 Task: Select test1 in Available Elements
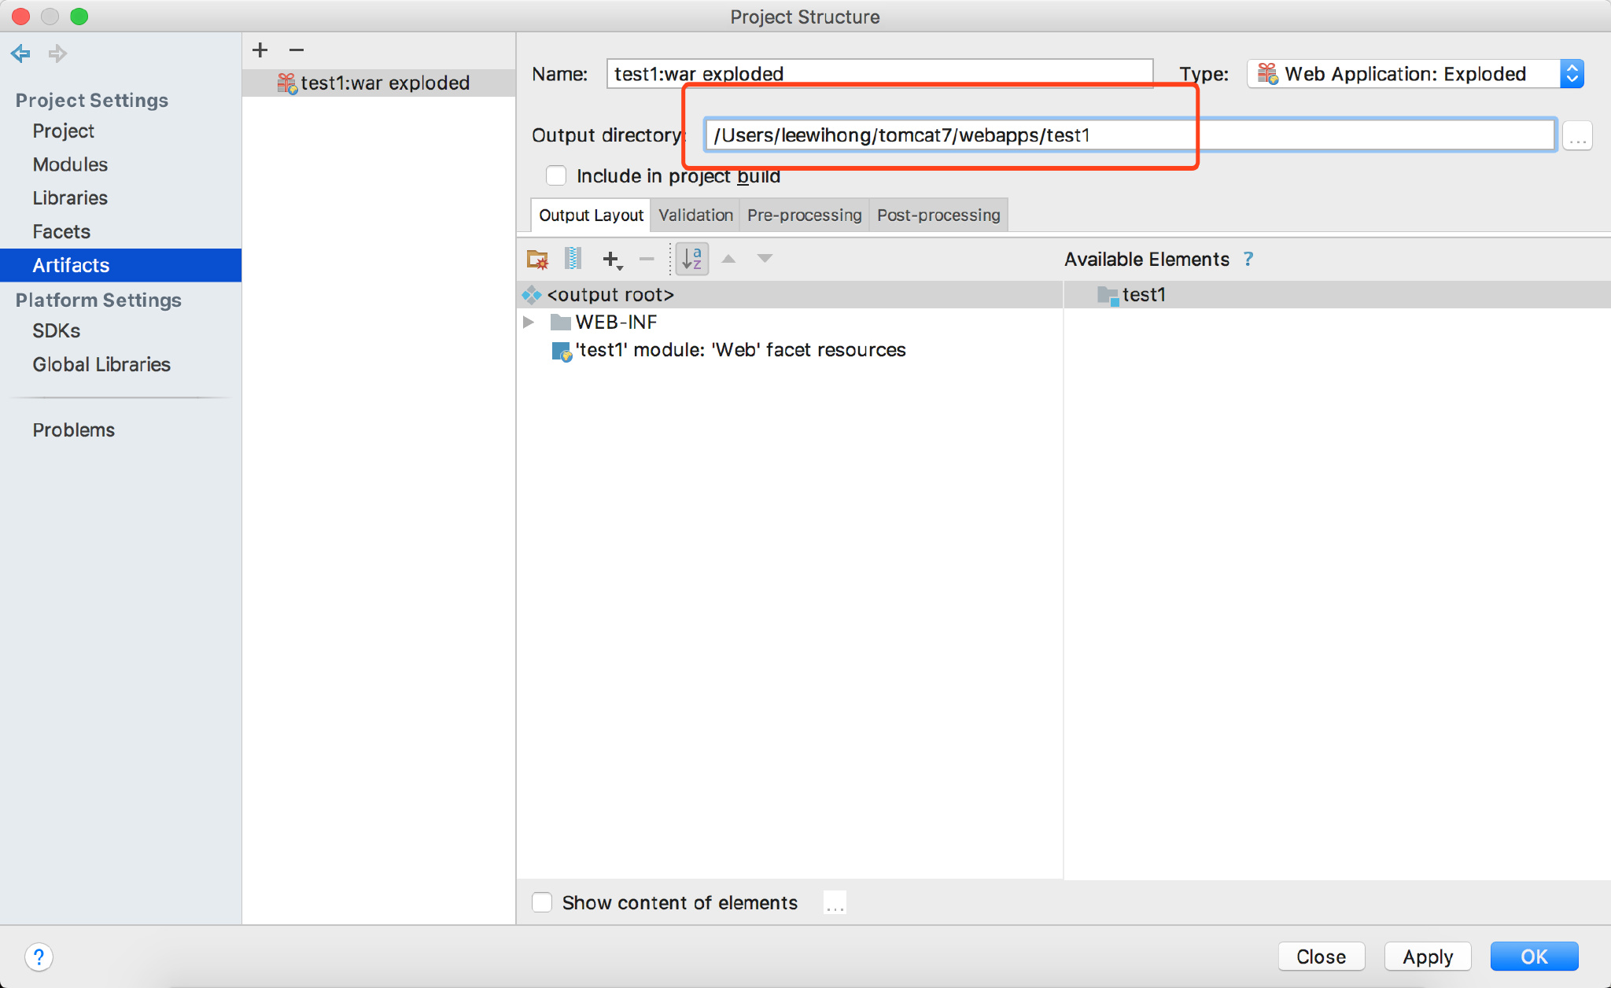(1143, 295)
